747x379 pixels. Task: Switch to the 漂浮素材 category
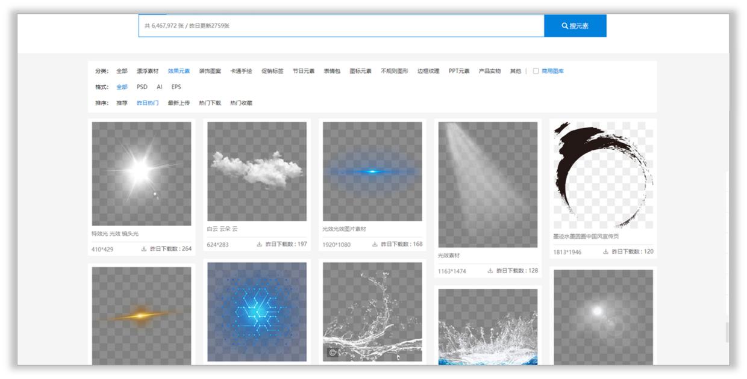pos(148,70)
